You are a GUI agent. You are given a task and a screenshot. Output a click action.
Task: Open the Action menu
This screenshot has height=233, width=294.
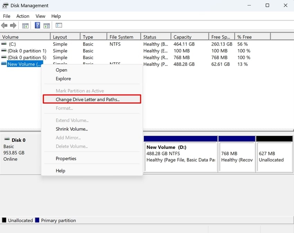23,16
